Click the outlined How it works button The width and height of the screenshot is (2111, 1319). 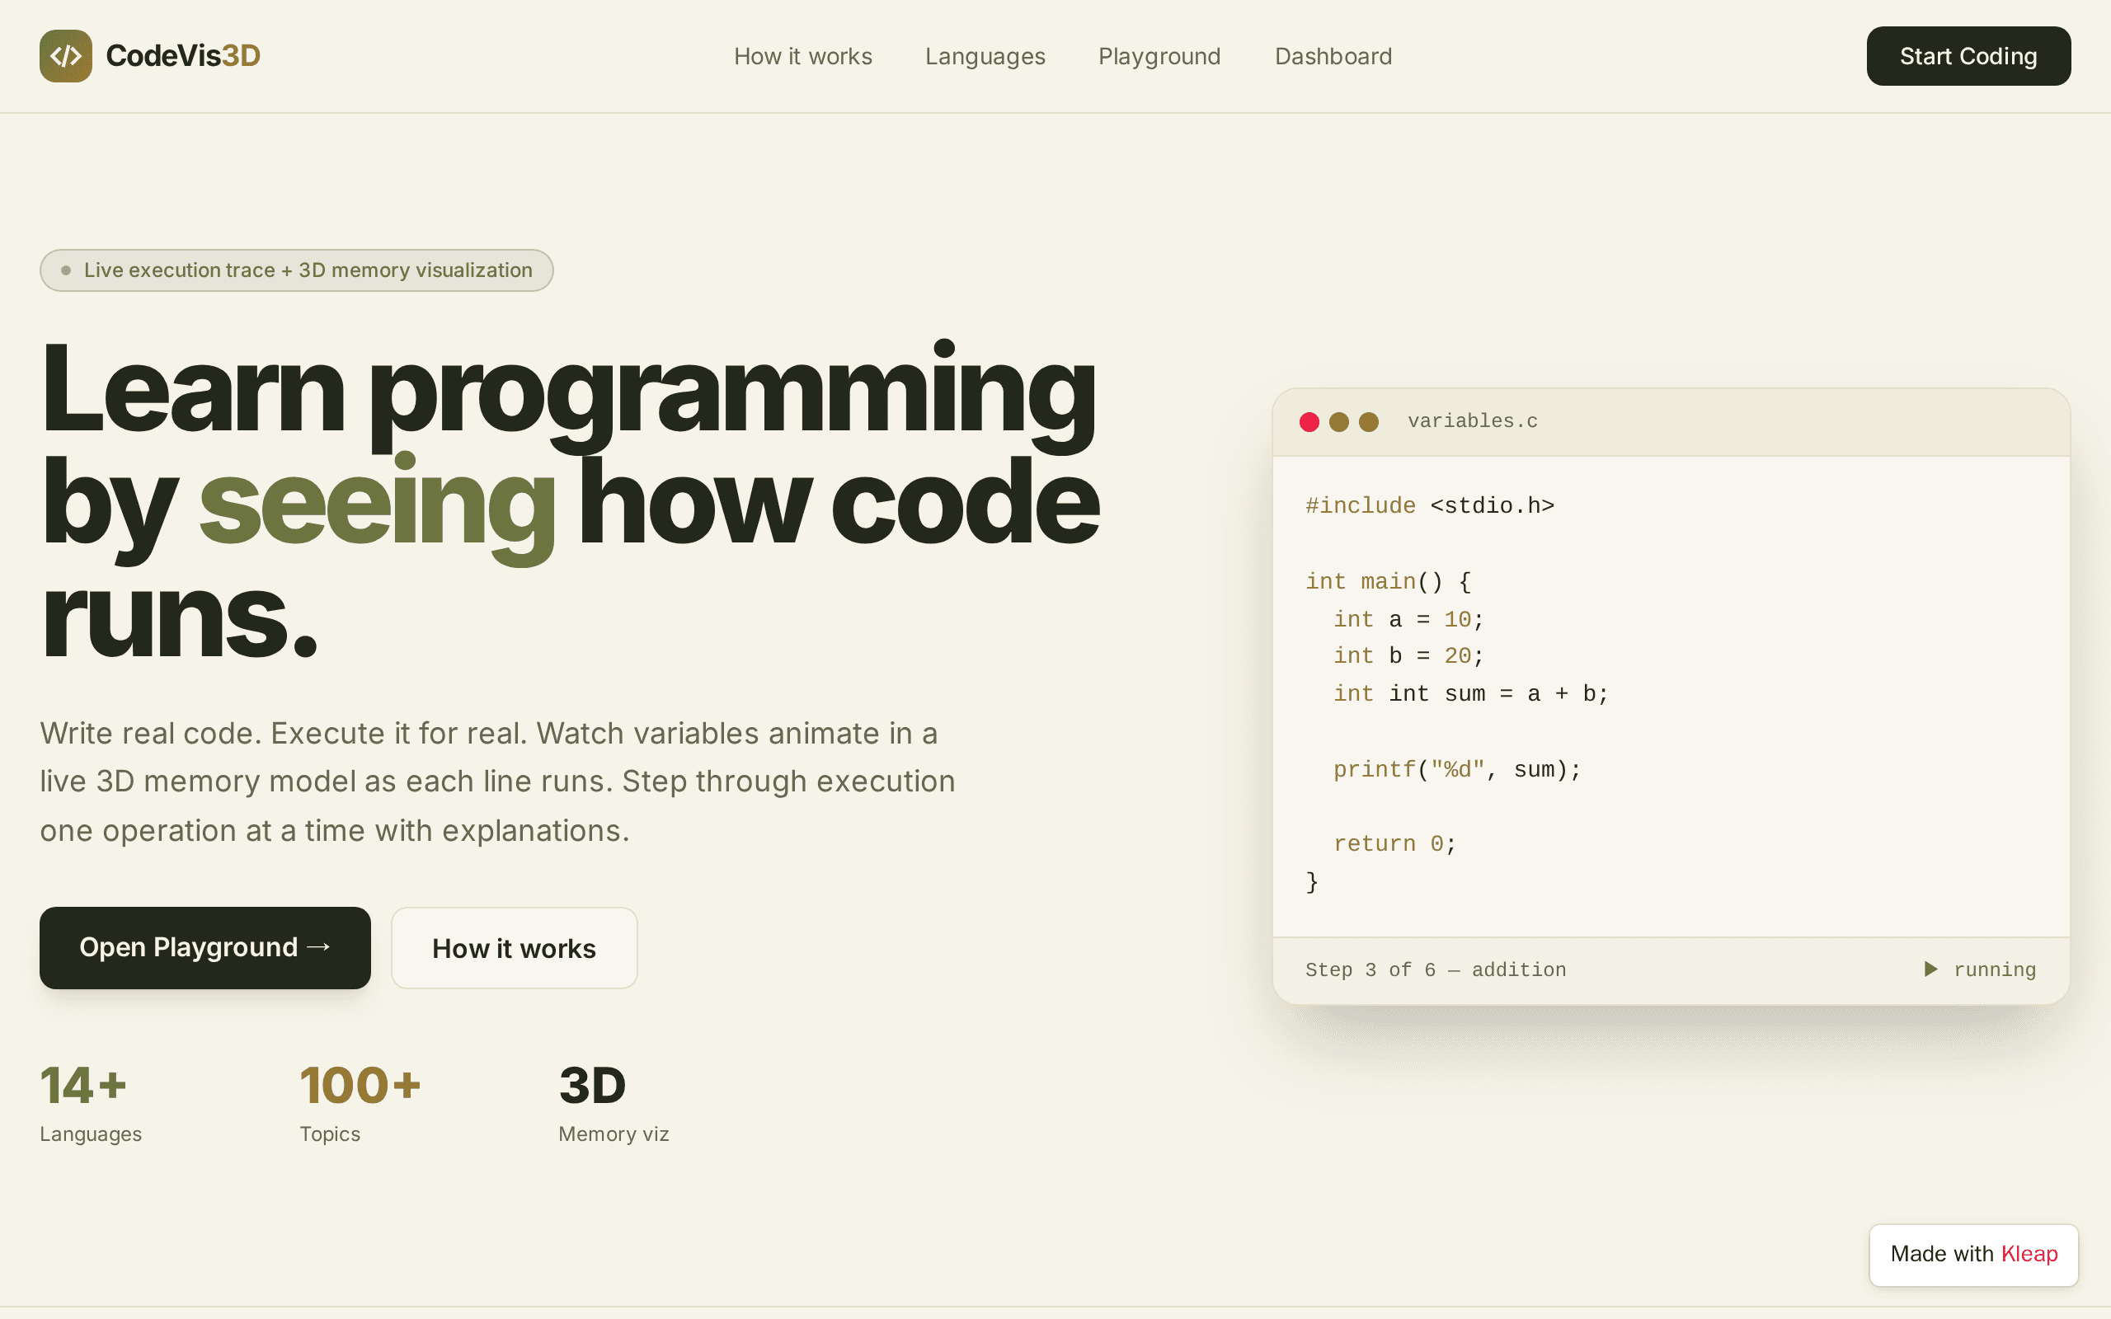pyautogui.click(x=514, y=948)
